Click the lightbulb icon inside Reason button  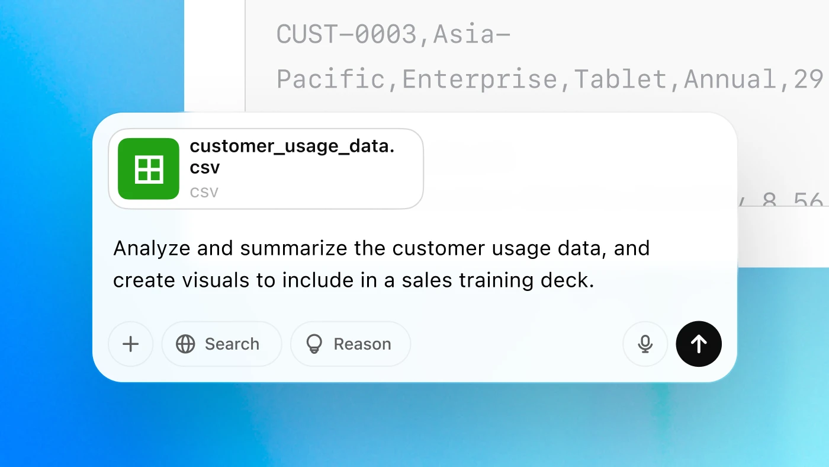coord(314,344)
